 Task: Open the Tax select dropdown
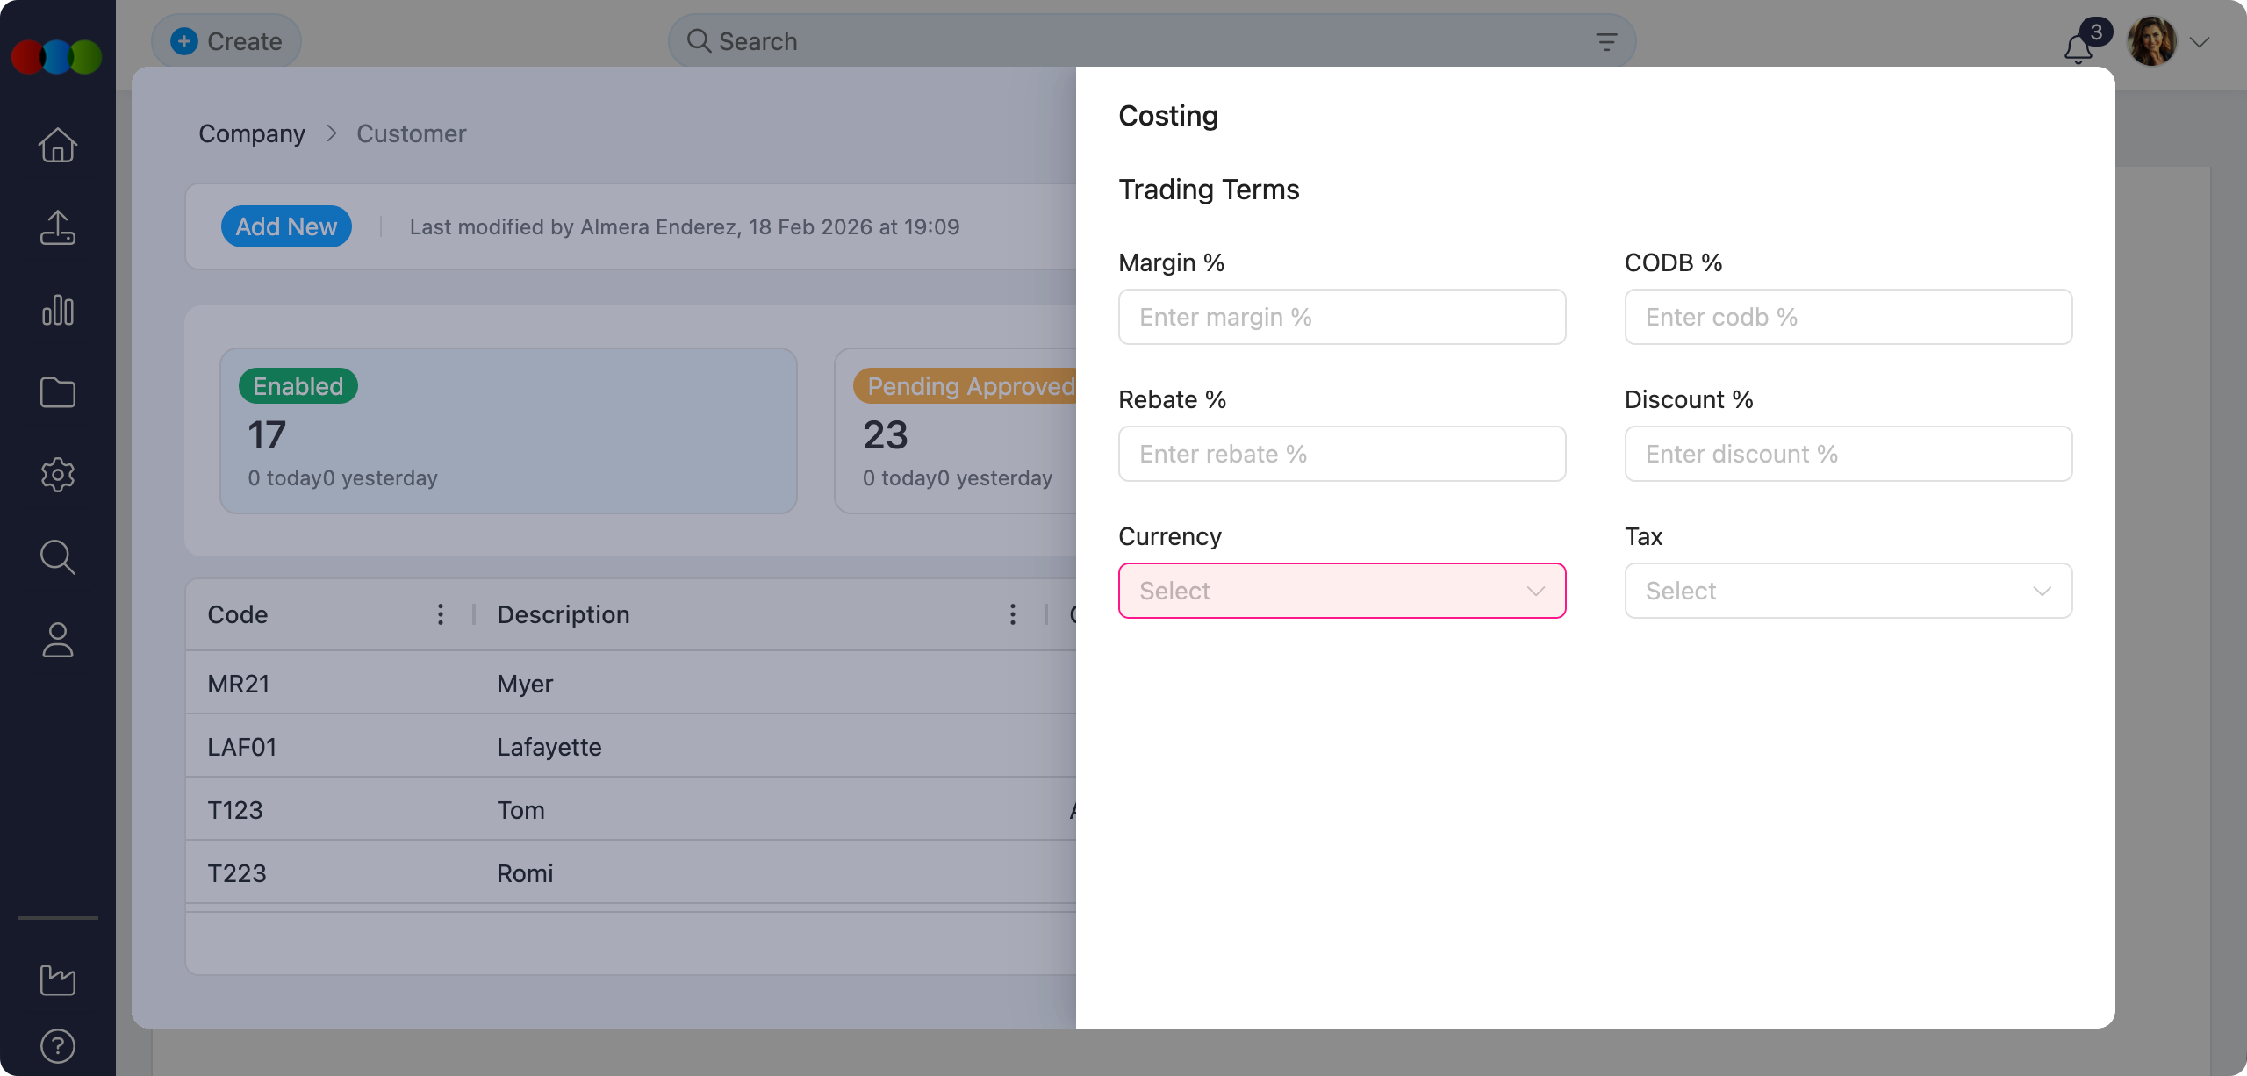coord(1847,591)
